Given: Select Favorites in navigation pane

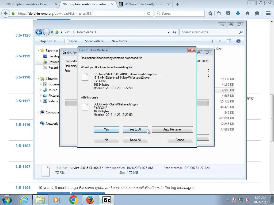Looking at the screenshot, I should (52, 50).
